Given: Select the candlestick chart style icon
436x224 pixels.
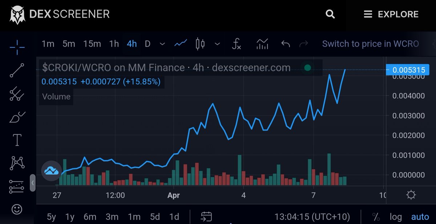Looking at the screenshot, I should pyautogui.click(x=200, y=44).
